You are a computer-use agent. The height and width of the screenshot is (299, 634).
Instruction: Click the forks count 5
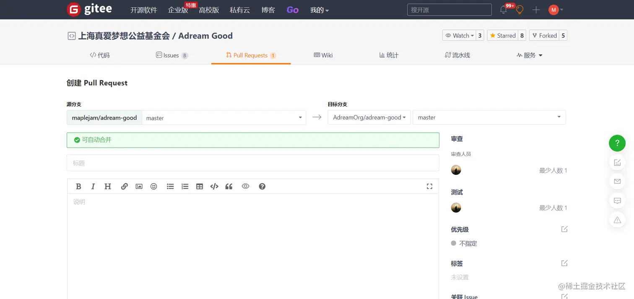point(563,36)
